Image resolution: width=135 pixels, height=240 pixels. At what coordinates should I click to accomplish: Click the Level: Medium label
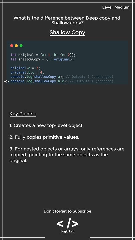[116, 7]
